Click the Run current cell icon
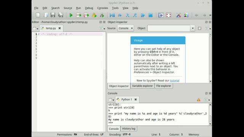 [x=79, y=15]
